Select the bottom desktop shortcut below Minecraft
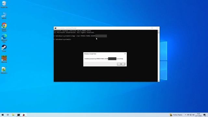 pos(4,70)
